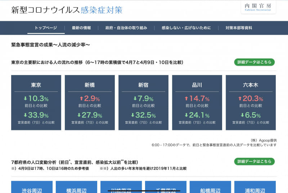Click 東京の主要駅における人の流れの推移 heading
This screenshot has width=288, height=193.
tap(97, 62)
